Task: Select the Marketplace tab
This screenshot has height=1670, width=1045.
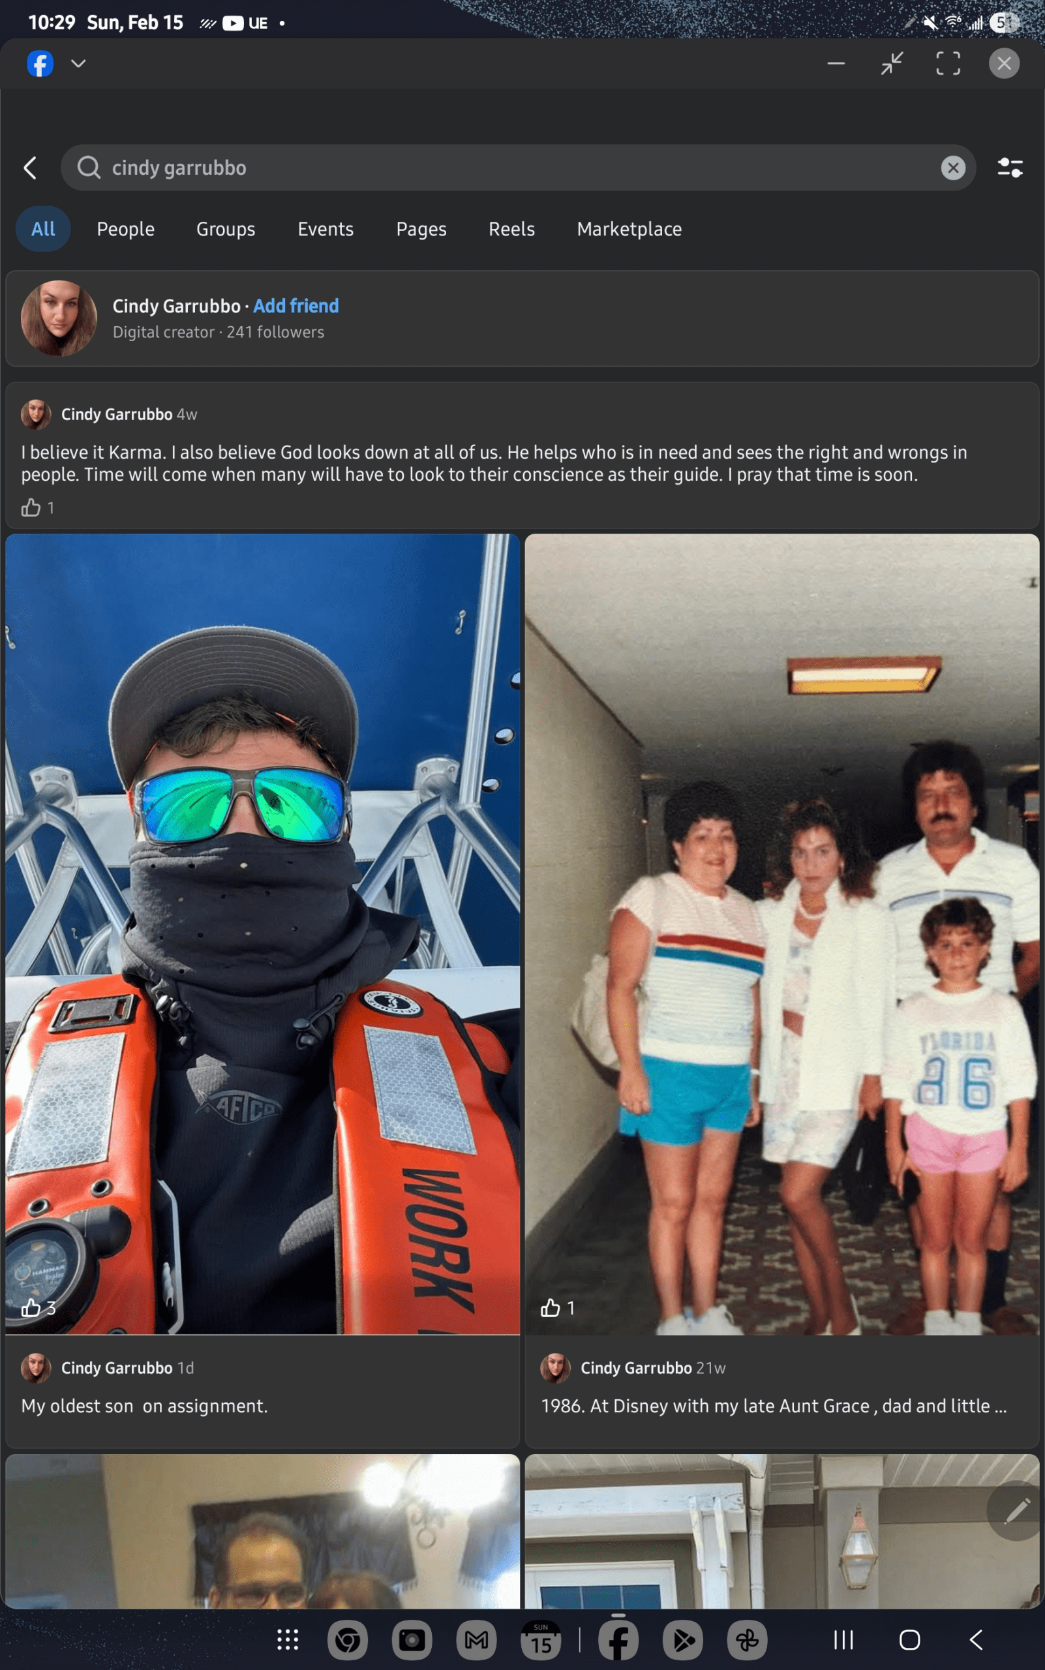Action: tap(629, 229)
